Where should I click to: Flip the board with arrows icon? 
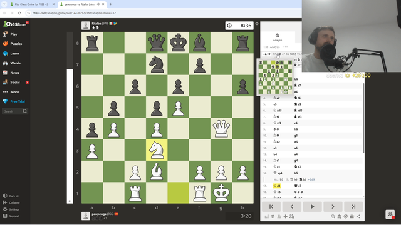[x=273, y=217]
